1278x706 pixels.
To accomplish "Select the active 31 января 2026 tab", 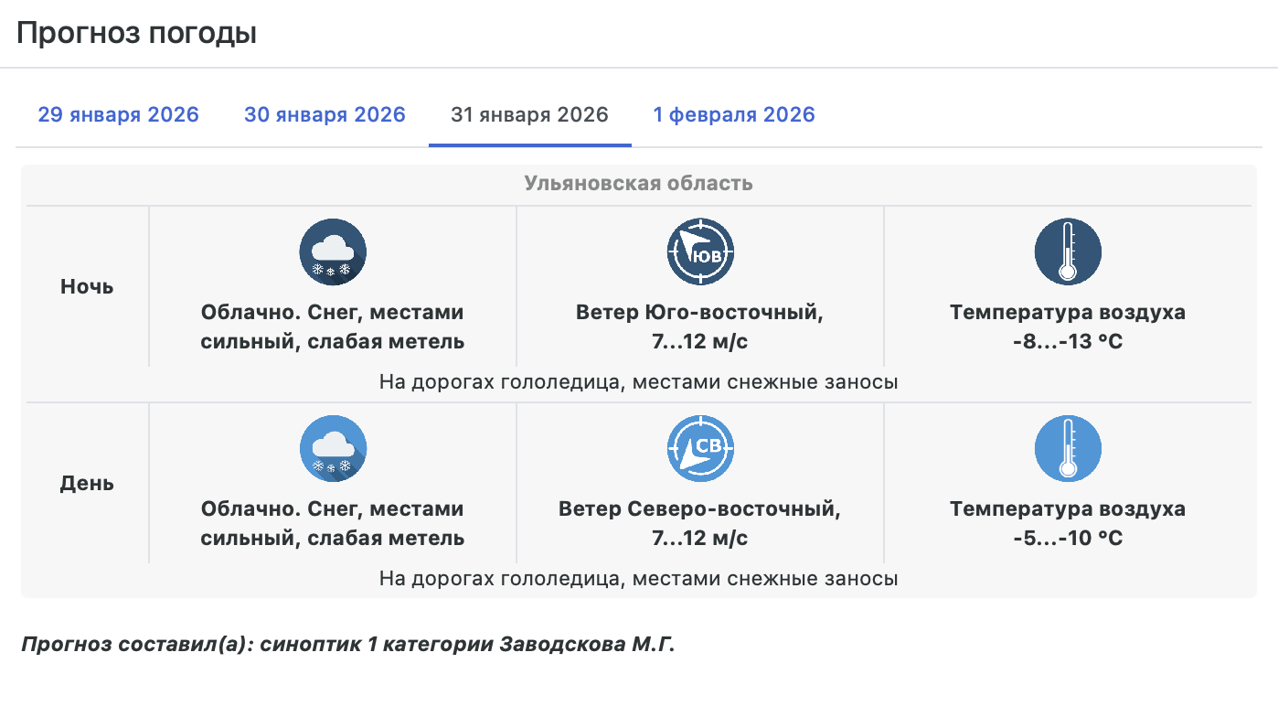I will (529, 115).
